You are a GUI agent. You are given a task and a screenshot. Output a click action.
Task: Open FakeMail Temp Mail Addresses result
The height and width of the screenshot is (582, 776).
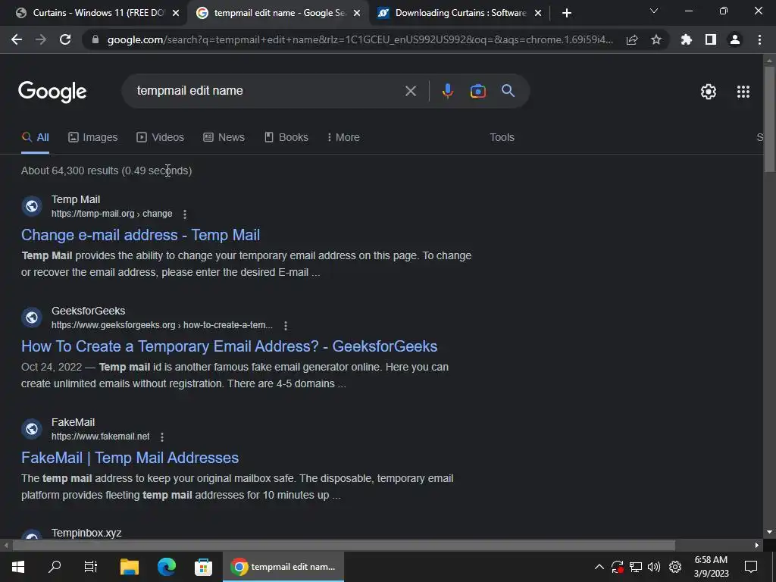tap(130, 458)
